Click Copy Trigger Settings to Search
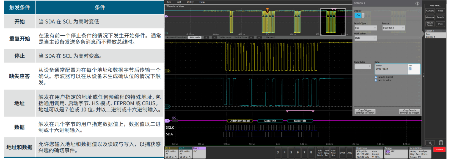449x161 pixels. (365, 111)
